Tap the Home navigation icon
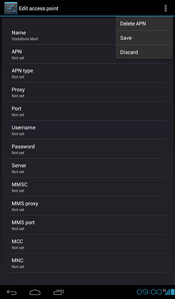Screen dimensions: 175x299 35,292
